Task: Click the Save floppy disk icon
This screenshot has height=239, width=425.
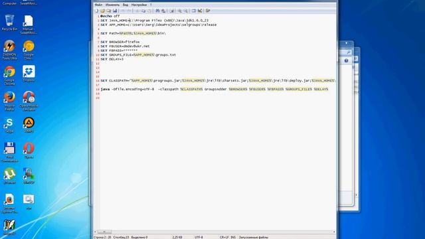Action: click(115, 11)
